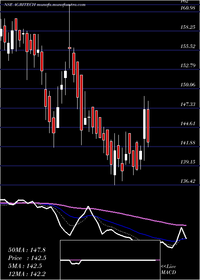This screenshot has height=280, width=200.
Task: Click the 147.33 price axis label
Action: (188, 104)
